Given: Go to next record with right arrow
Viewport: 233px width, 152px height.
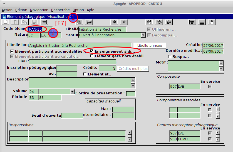Looking at the screenshot, I should [x=124, y=22].
